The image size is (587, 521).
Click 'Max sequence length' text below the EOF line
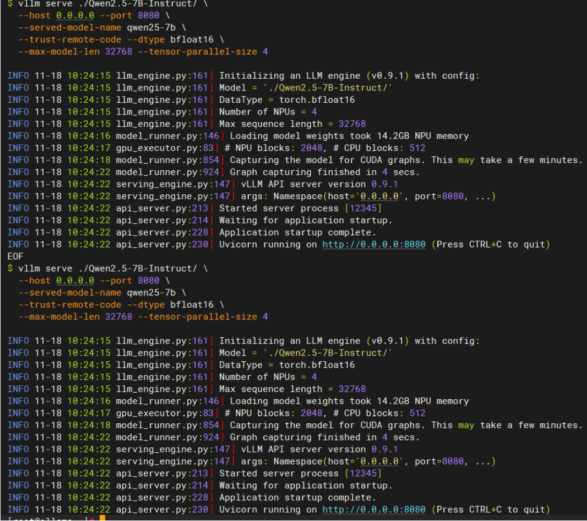[x=271, y=389]
